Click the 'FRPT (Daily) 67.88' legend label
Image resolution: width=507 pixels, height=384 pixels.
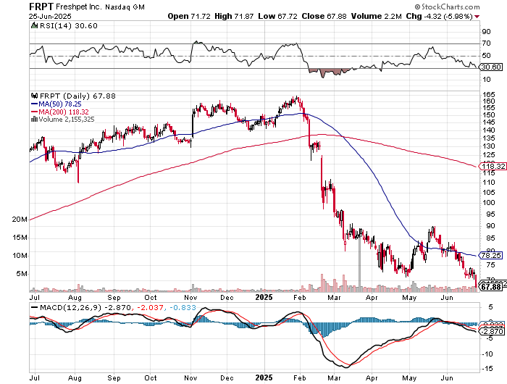click(77, 96)
